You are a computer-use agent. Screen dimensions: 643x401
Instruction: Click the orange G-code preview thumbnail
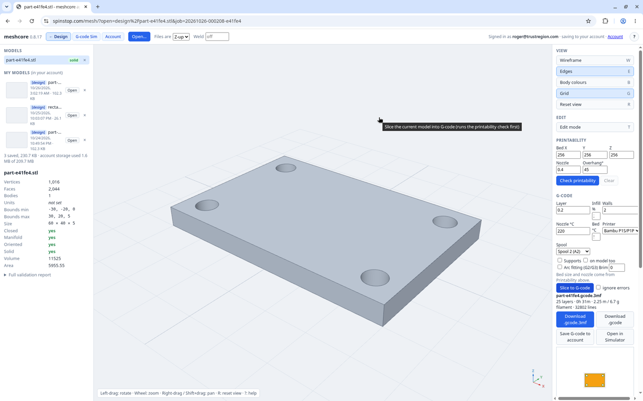pyautogui.click(x=595, y=380)
